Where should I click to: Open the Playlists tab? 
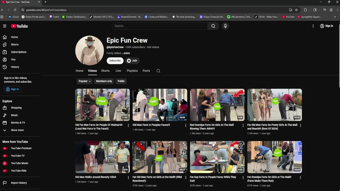132,71
